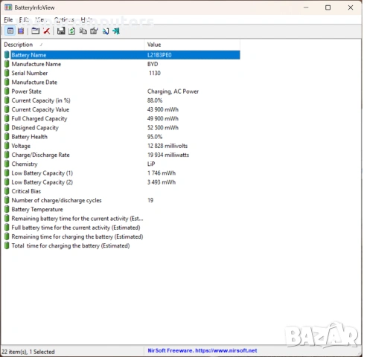367x357 pixels.
Task: Open the NirSoft website link
Action: [x=202, y=350]
